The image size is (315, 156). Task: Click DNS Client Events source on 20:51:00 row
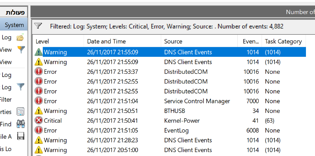coord(188,150)
